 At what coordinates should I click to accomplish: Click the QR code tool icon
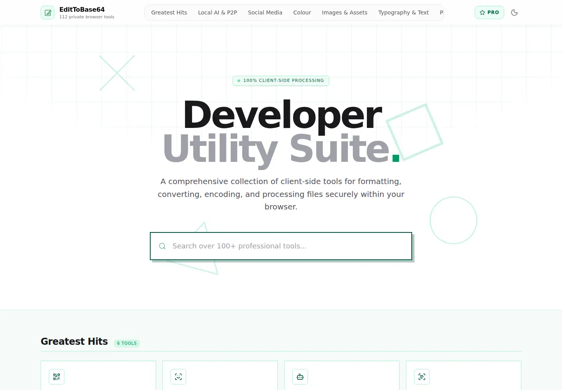click(x=57, y=377)
